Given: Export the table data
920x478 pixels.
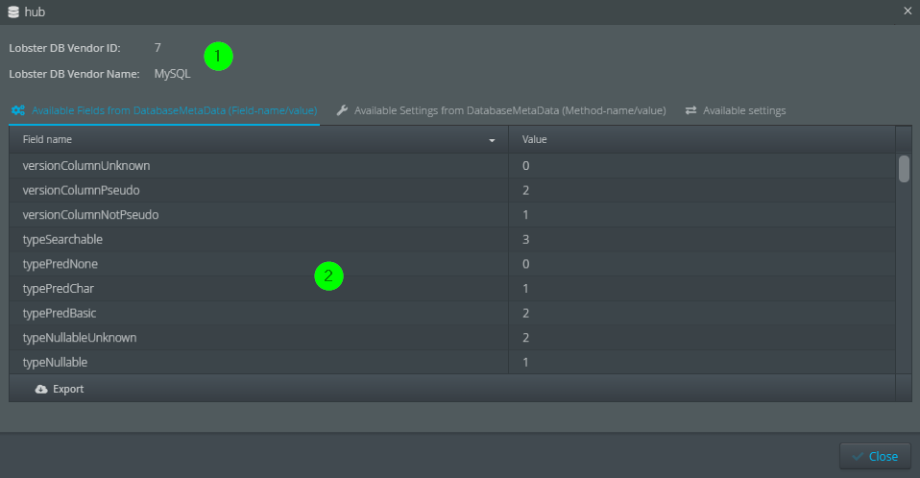Looking at the screenshot, I should coord(67,389).
